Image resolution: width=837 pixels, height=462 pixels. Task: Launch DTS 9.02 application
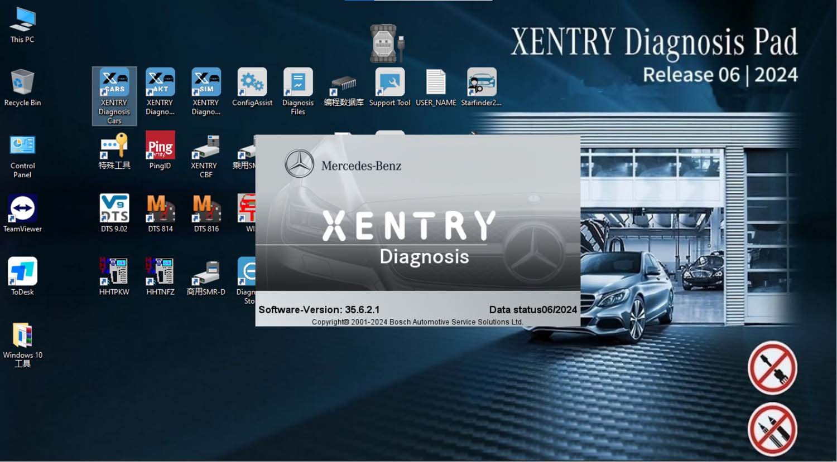[x=114, y=209]
